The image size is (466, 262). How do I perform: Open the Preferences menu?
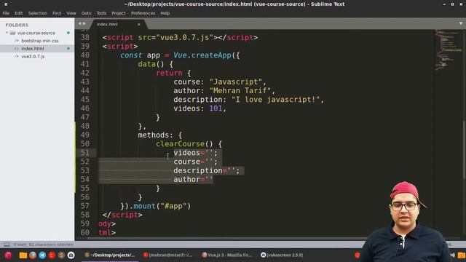pos(143,13)
